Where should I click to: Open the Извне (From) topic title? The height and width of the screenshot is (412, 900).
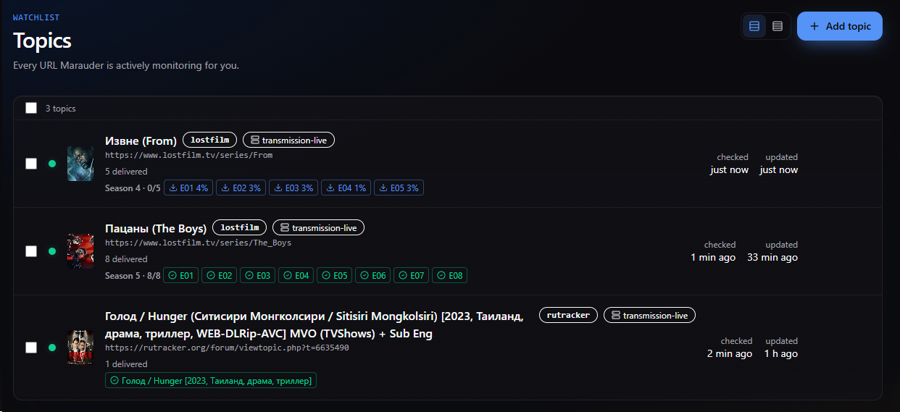click(x=141, y=140)
